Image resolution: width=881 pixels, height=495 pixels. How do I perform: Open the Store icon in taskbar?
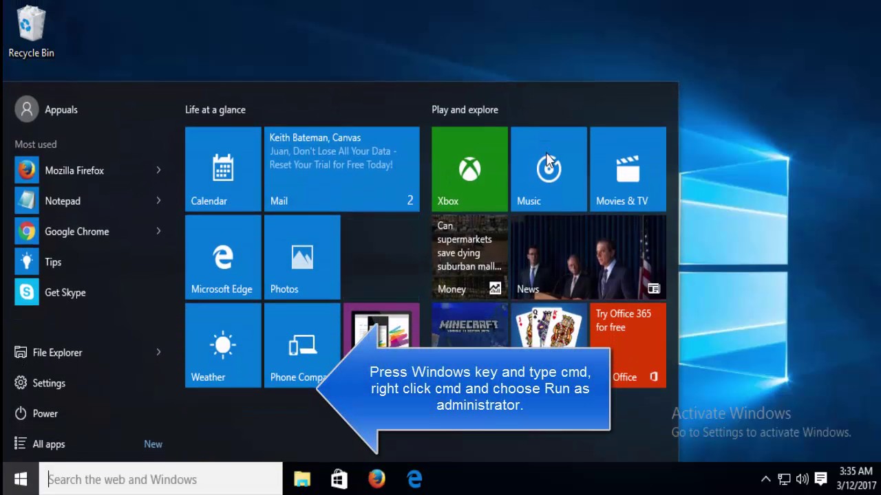coord(339,479)
